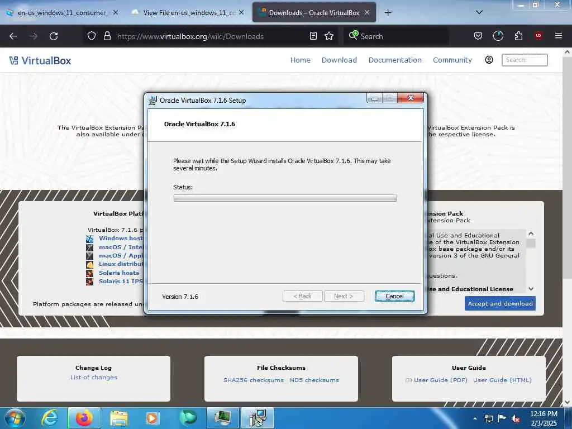Switch to Firefox in the taskbar
Screen dimensions: 572x429
84,418
